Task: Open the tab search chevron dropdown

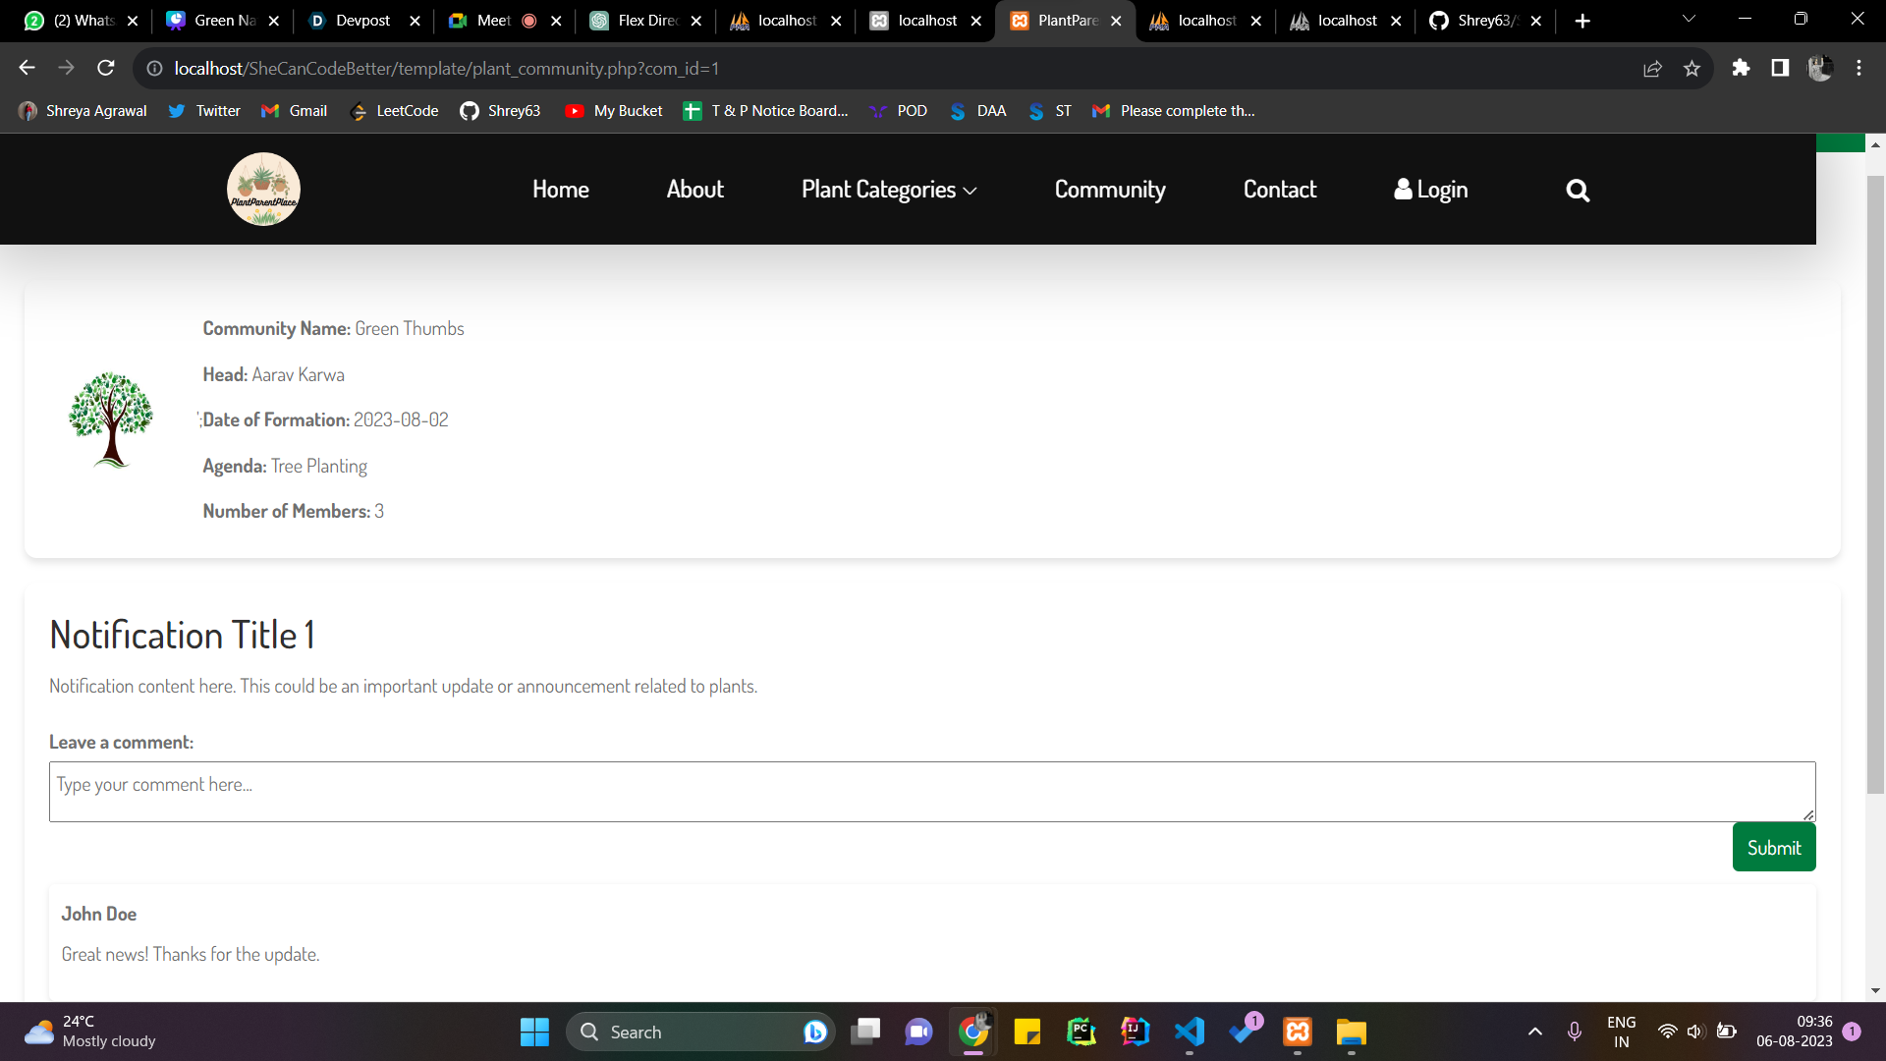Action: click(1689, 20)
